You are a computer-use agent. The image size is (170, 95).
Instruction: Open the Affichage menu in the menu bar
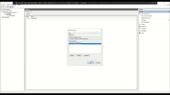[14, 5]
